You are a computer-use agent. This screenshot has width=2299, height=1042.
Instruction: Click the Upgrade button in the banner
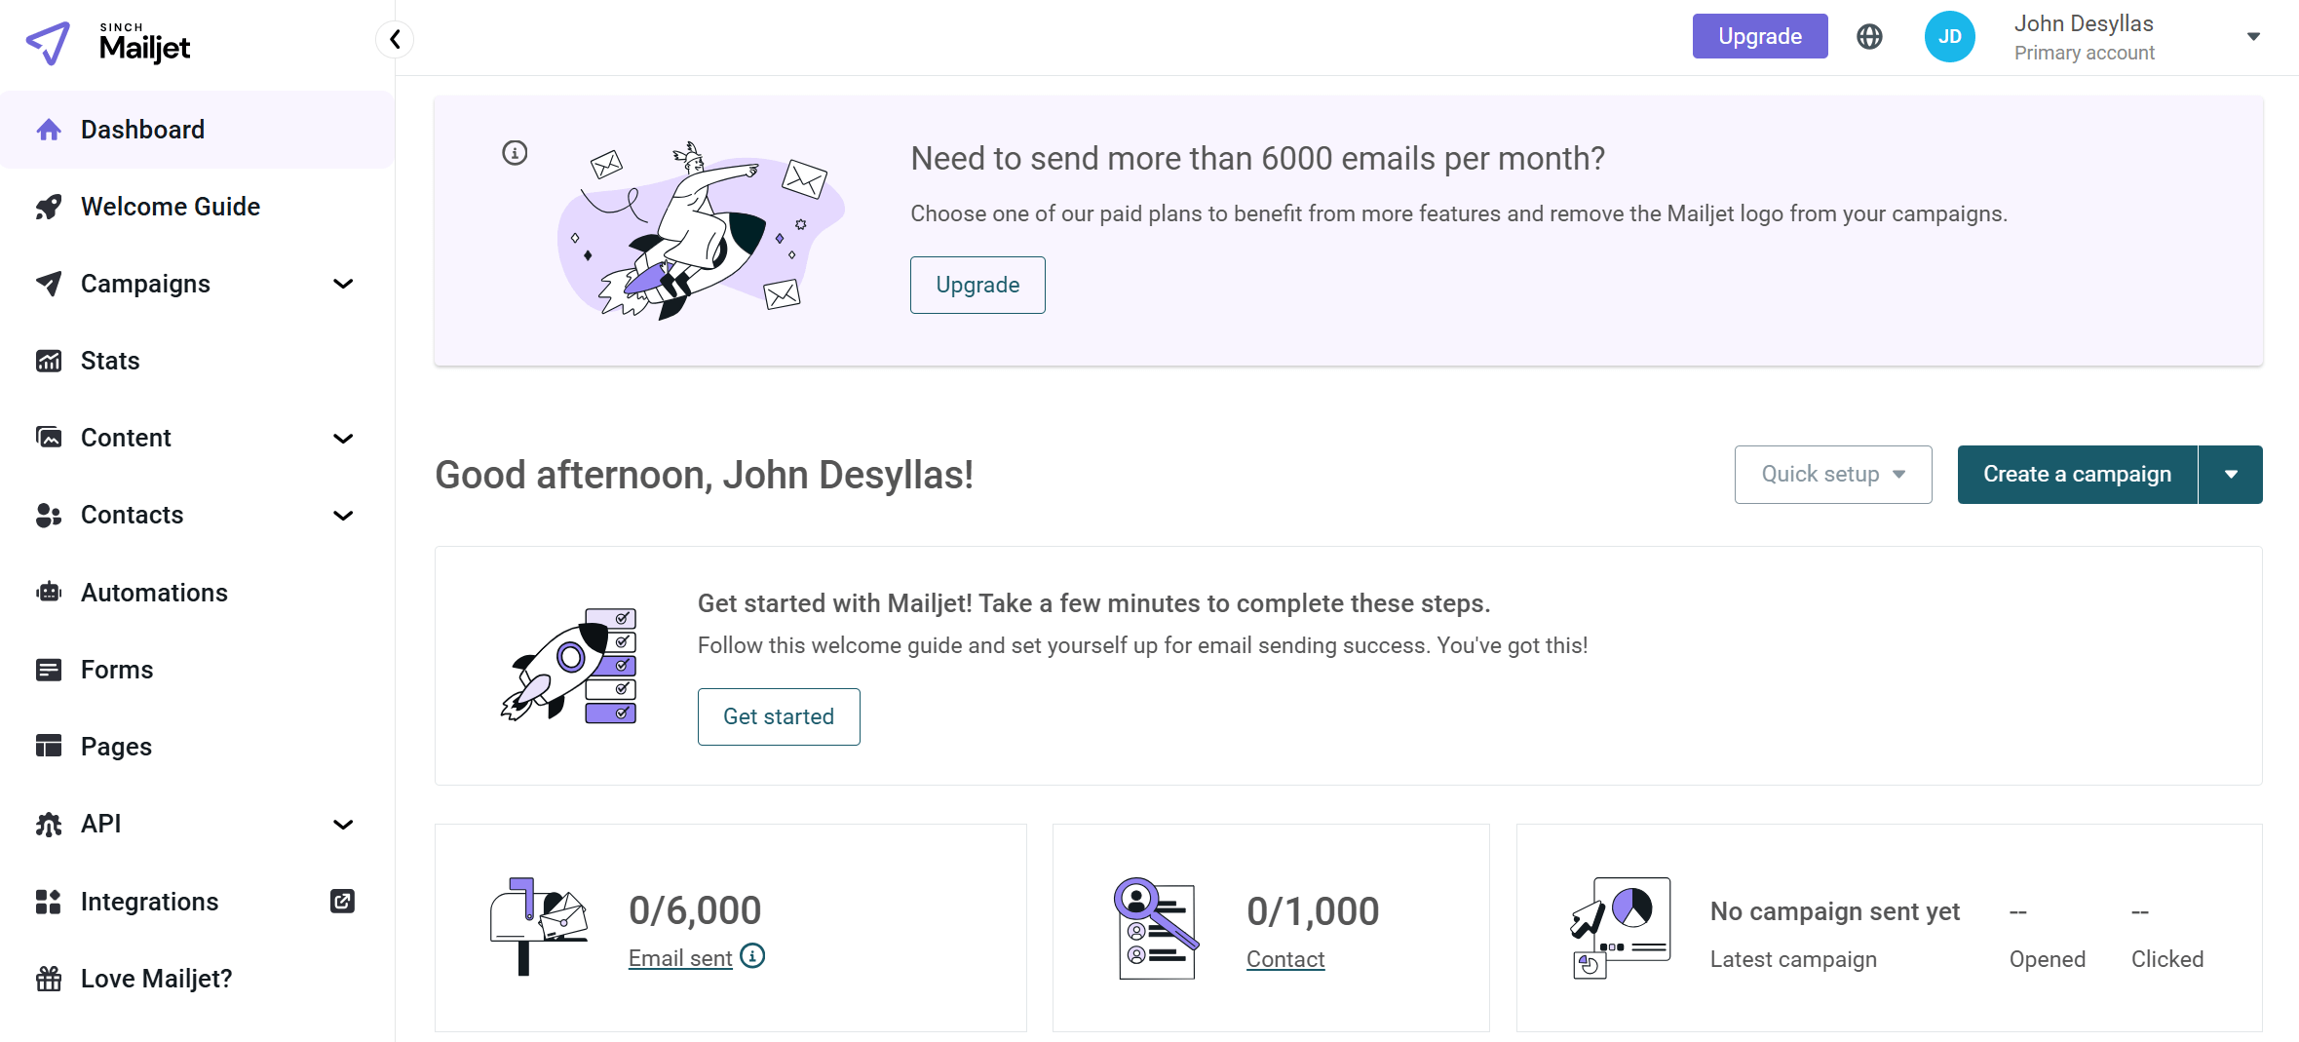[x=977, y=285]
